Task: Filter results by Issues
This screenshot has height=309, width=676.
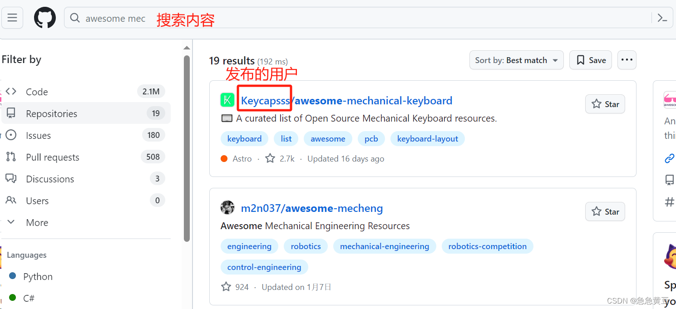Action: click(x=86, y=135)
